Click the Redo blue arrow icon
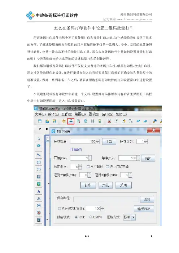 145,121
